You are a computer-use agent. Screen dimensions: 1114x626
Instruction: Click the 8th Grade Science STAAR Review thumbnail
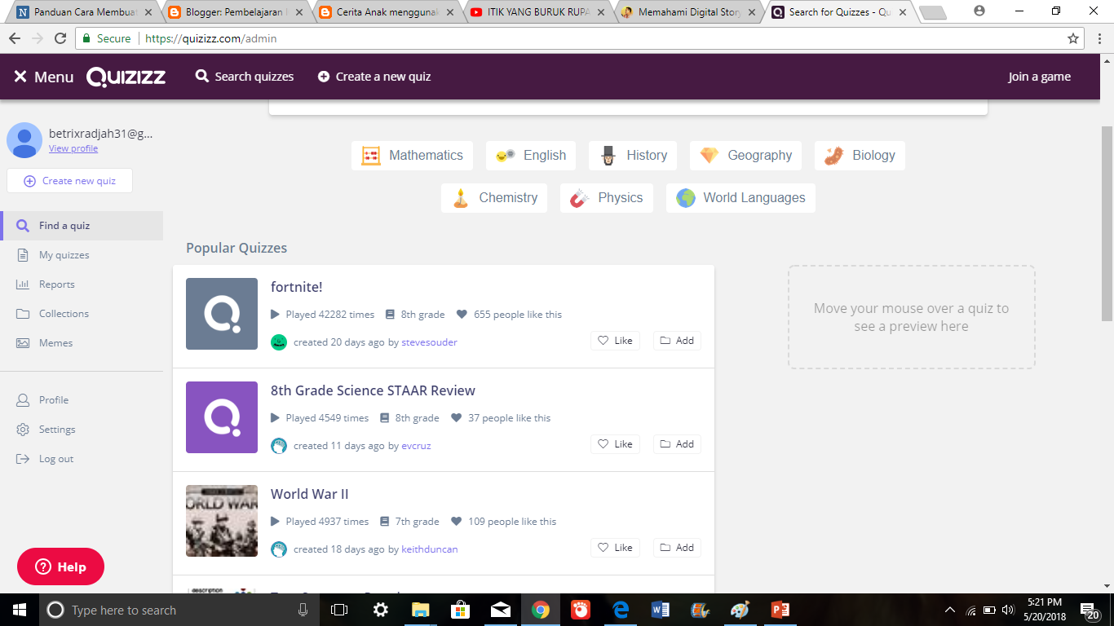(222, 417)
